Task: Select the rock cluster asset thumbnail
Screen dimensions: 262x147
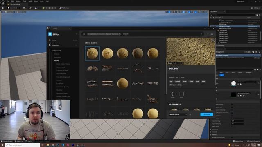Action: [x=92, y=68]
